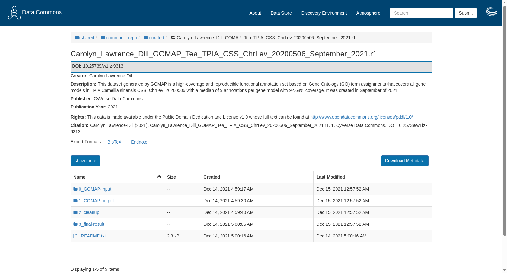This screenshot has height=273, width=507.
Task: Click the Data Commons title text
Action: (x=42, y=12)
